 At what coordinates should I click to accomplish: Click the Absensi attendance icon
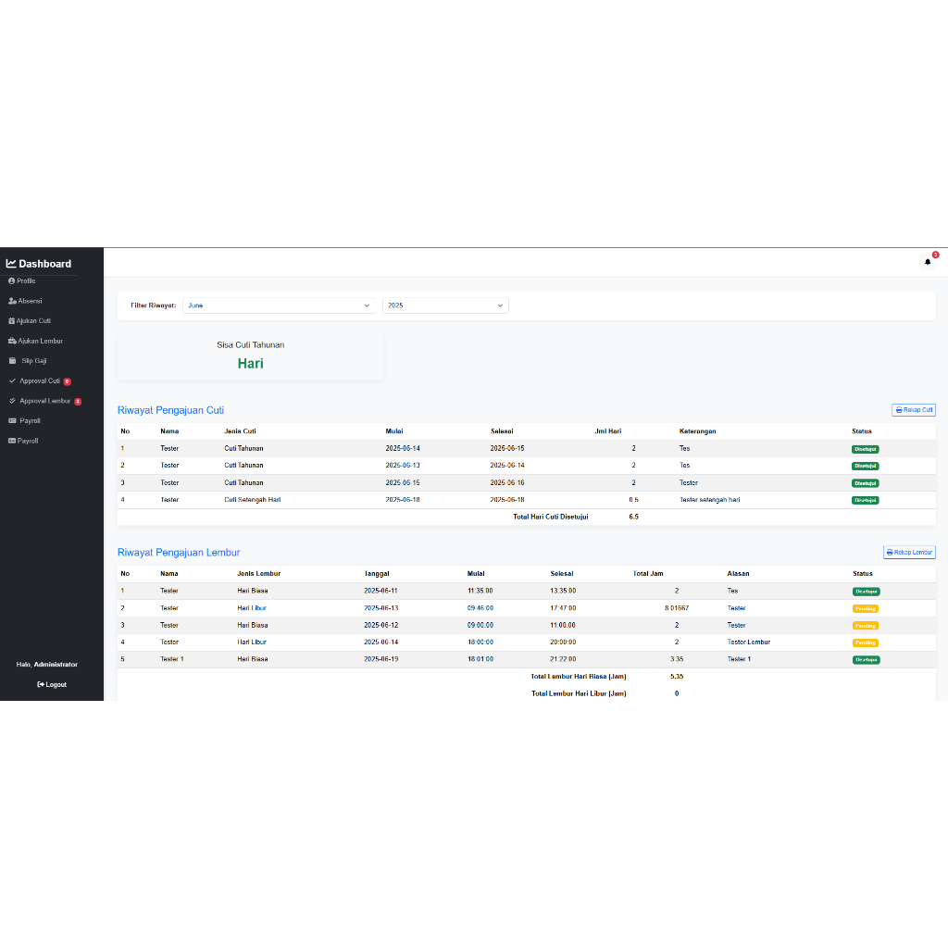[12, 301]
